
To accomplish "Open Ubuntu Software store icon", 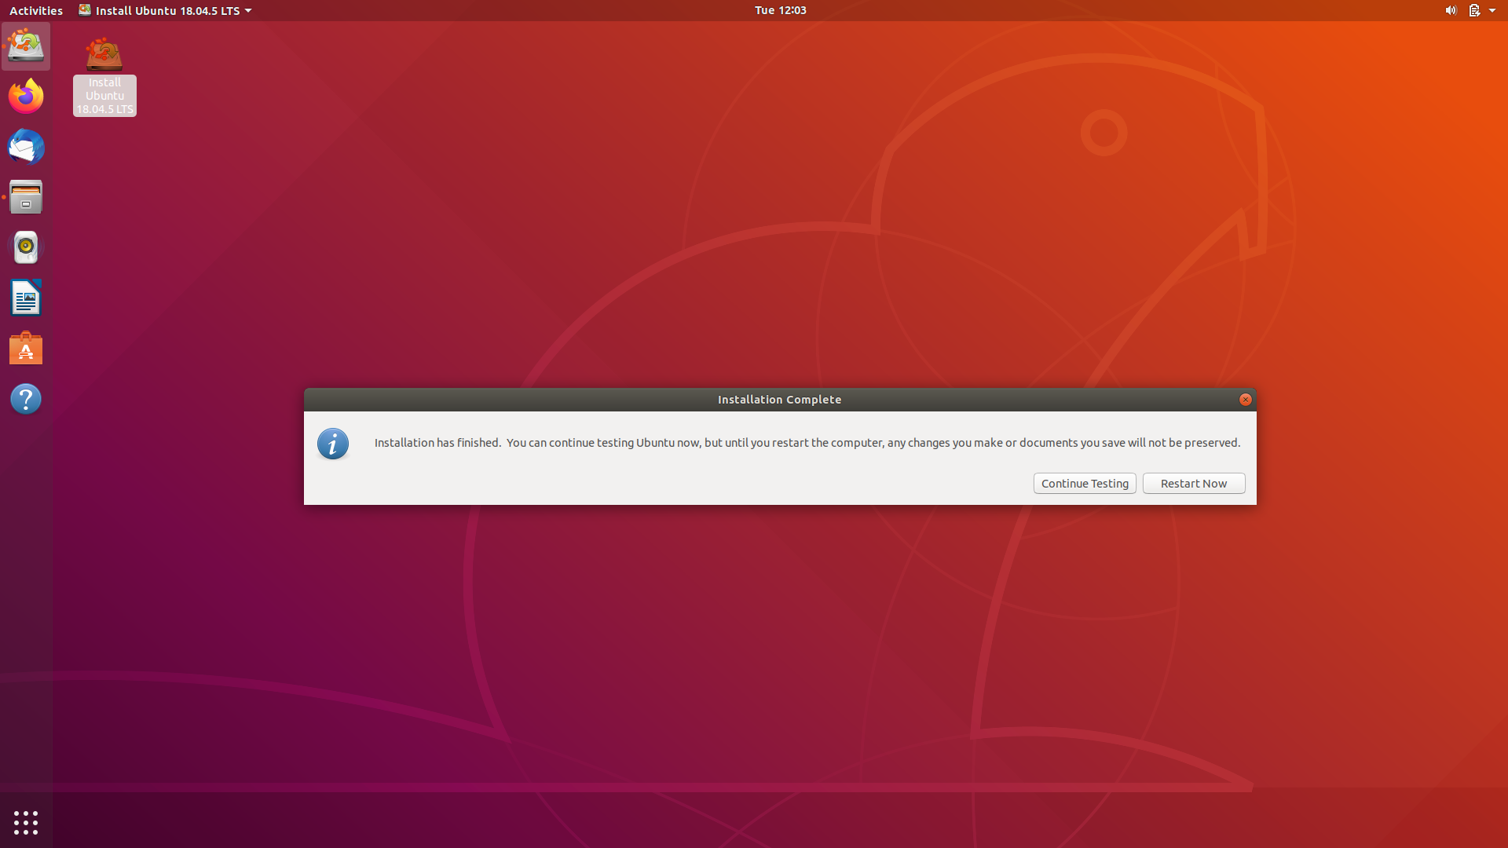I will click(26, 349).
